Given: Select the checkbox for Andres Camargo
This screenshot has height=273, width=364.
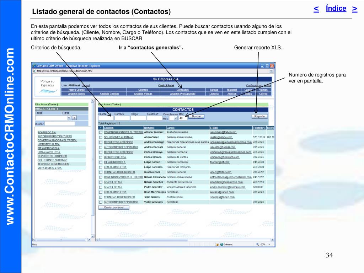Looking at the screenshot, I should tap(101, 142).
